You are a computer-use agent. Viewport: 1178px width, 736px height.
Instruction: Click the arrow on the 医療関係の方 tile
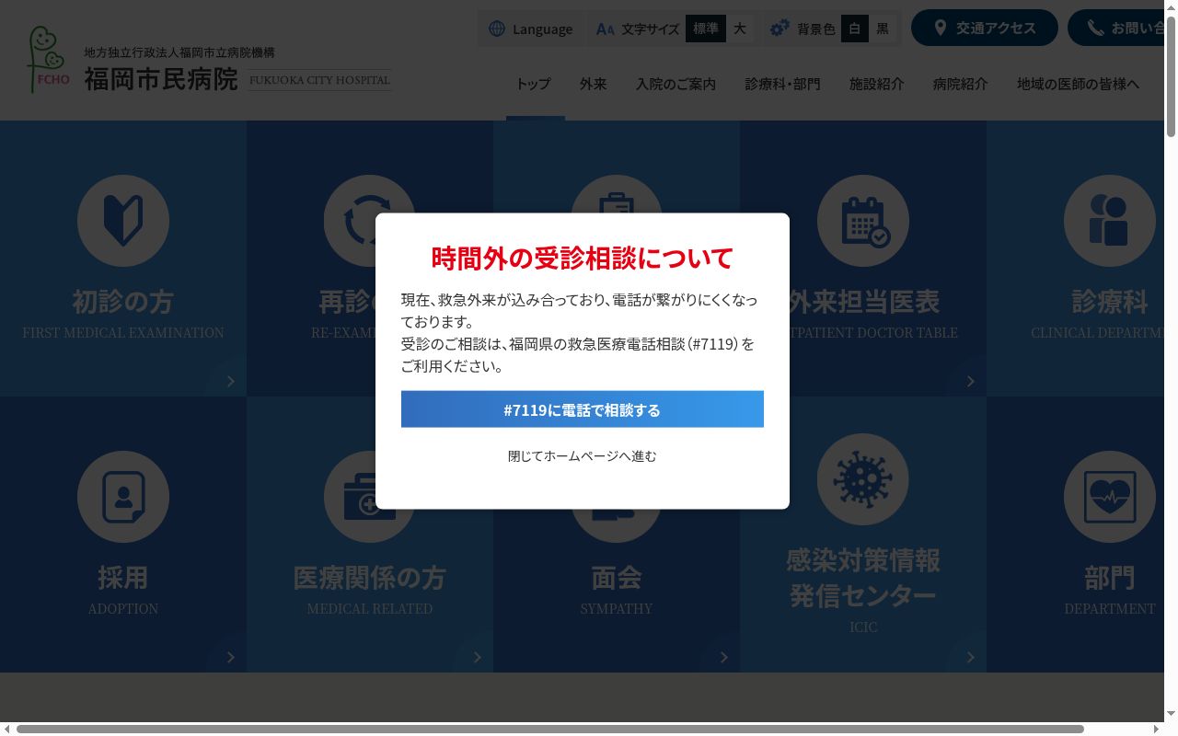coord(477,657)
